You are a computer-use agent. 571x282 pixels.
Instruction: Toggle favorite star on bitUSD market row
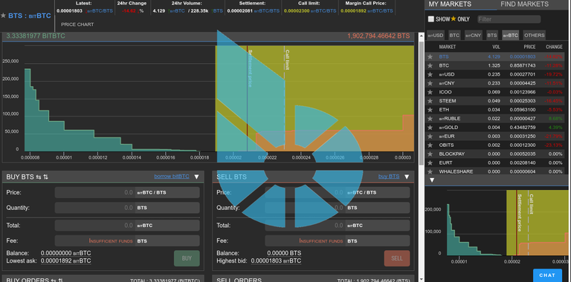(x=430, y=74)
